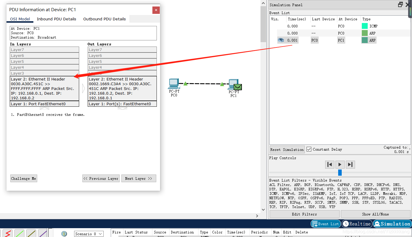
Task: Click Out Layers Layer5 box
Action: (x=122, y=61)
